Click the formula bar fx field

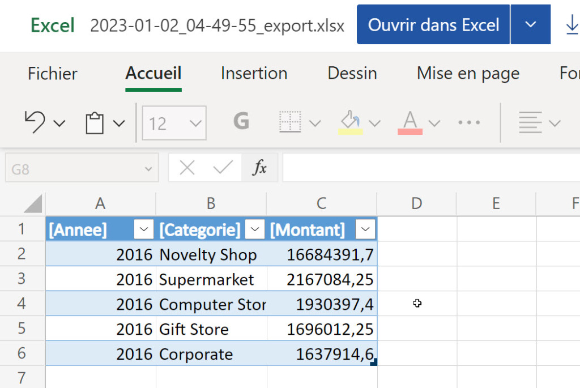[x=260, y=167]
